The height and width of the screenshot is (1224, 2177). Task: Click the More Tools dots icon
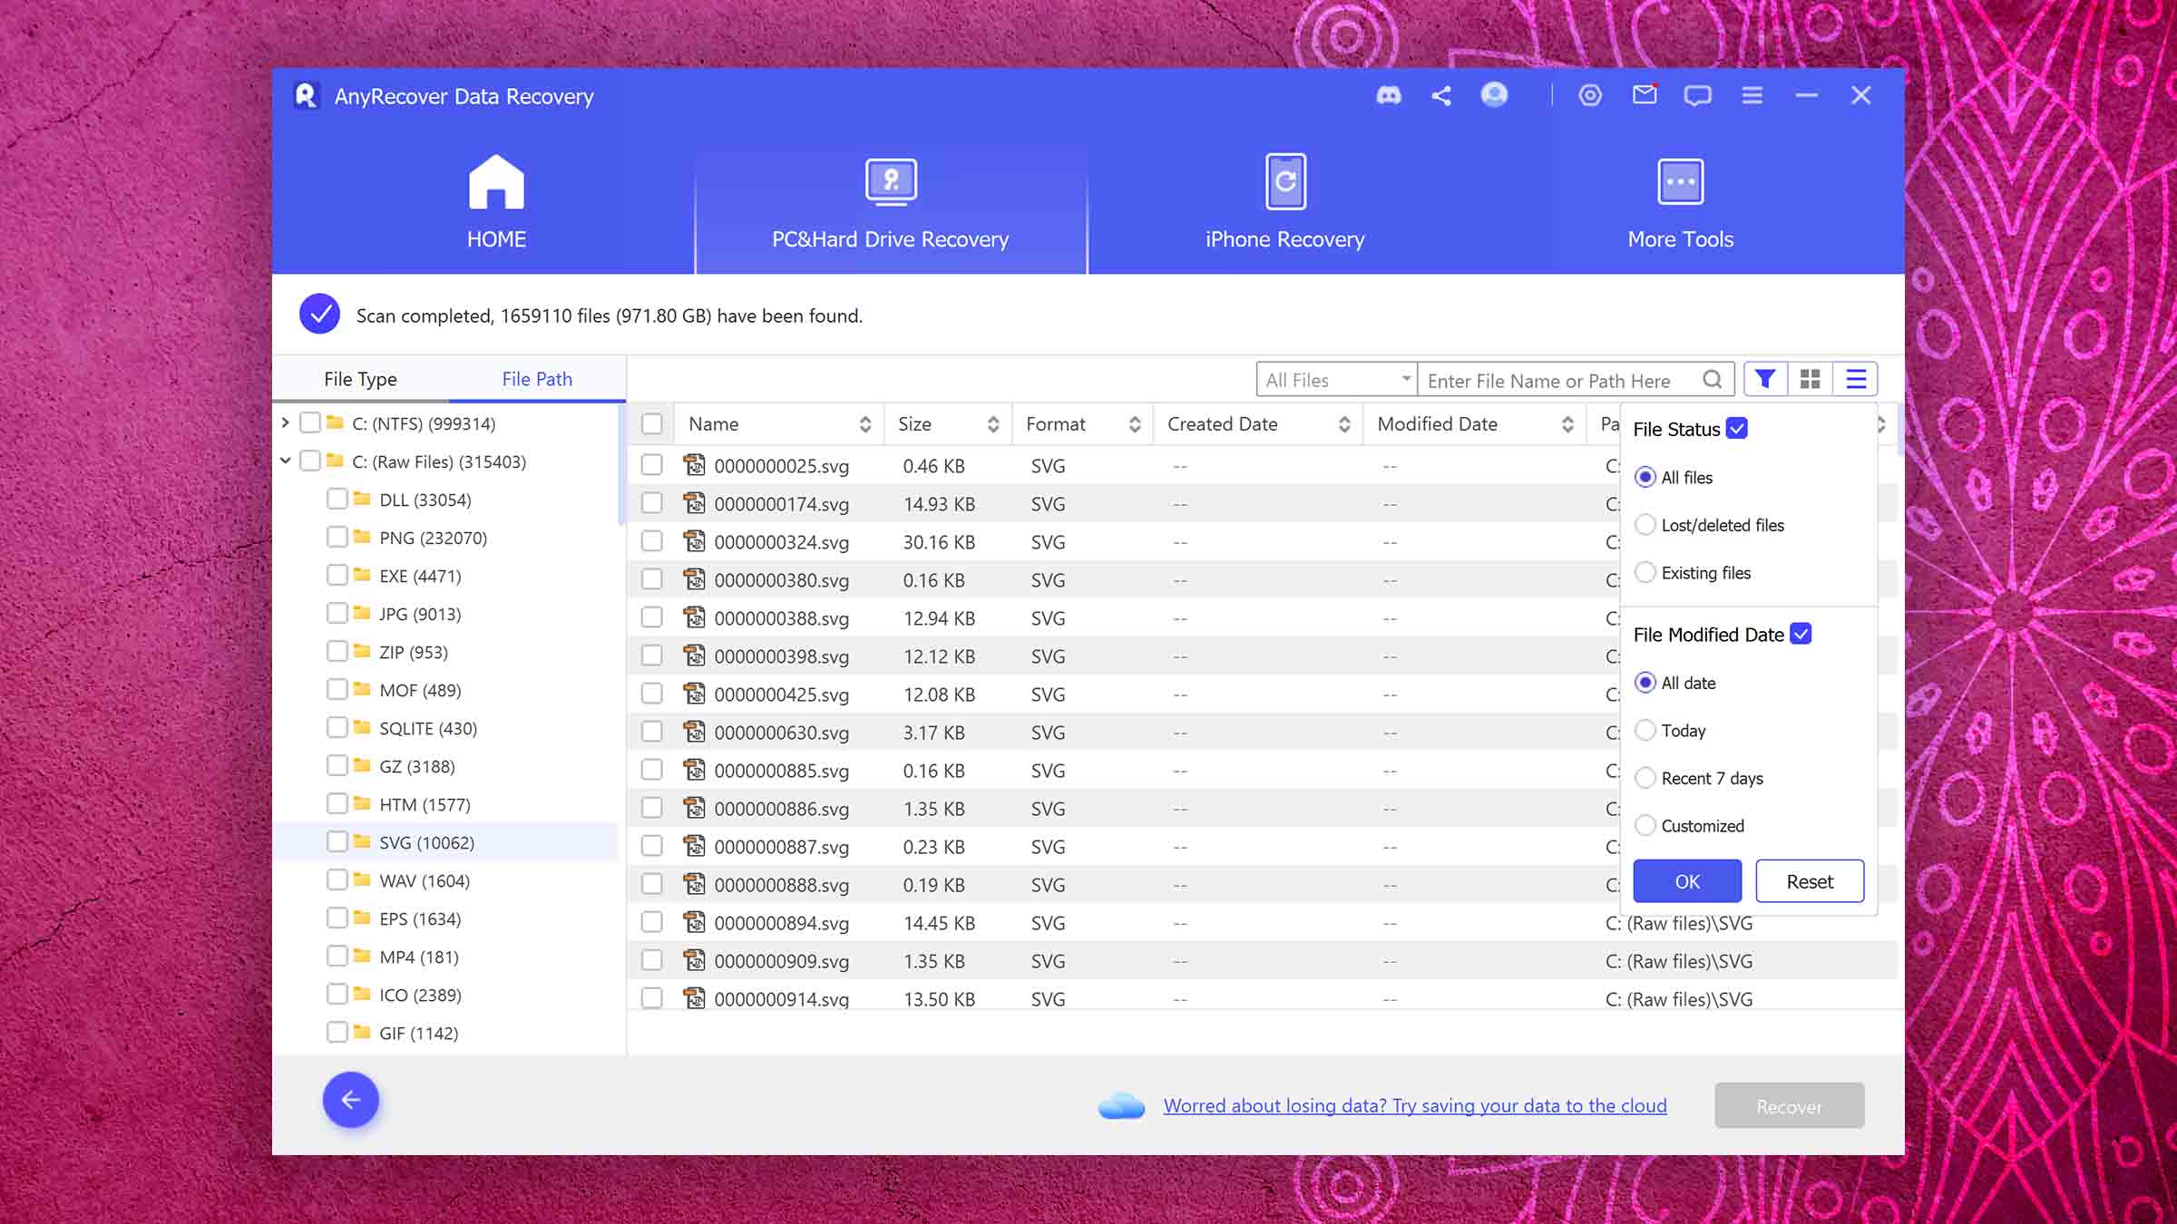pyautogui.click(x=1681, y=181)
